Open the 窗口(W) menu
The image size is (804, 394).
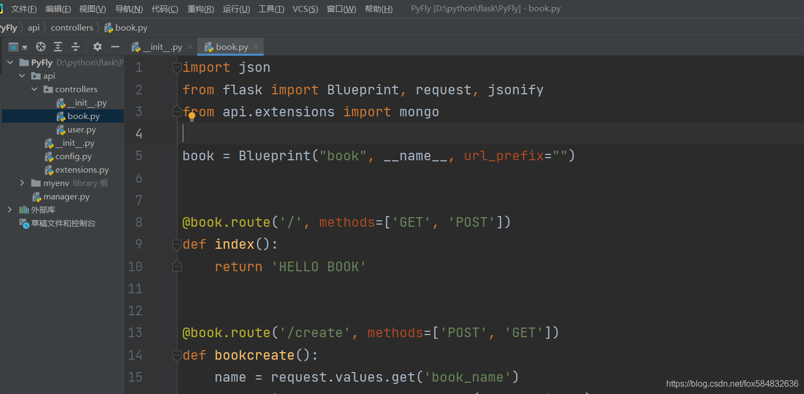[x=341, y=9]
